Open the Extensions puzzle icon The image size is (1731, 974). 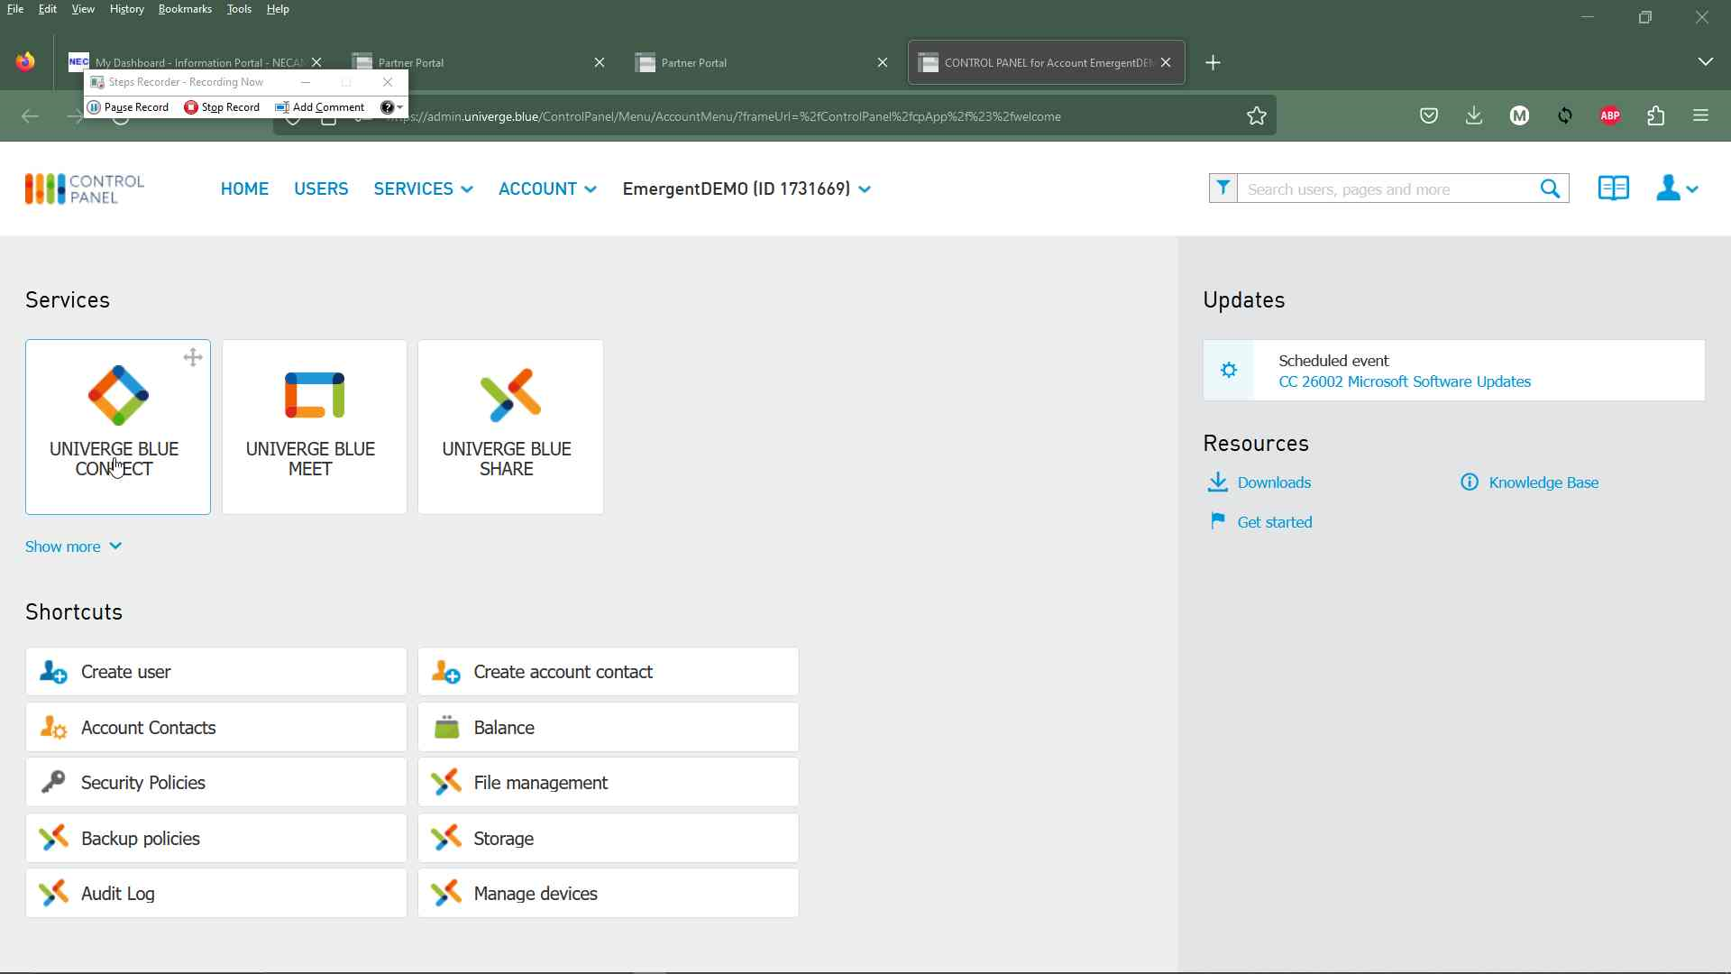(x=1656, y=115)
